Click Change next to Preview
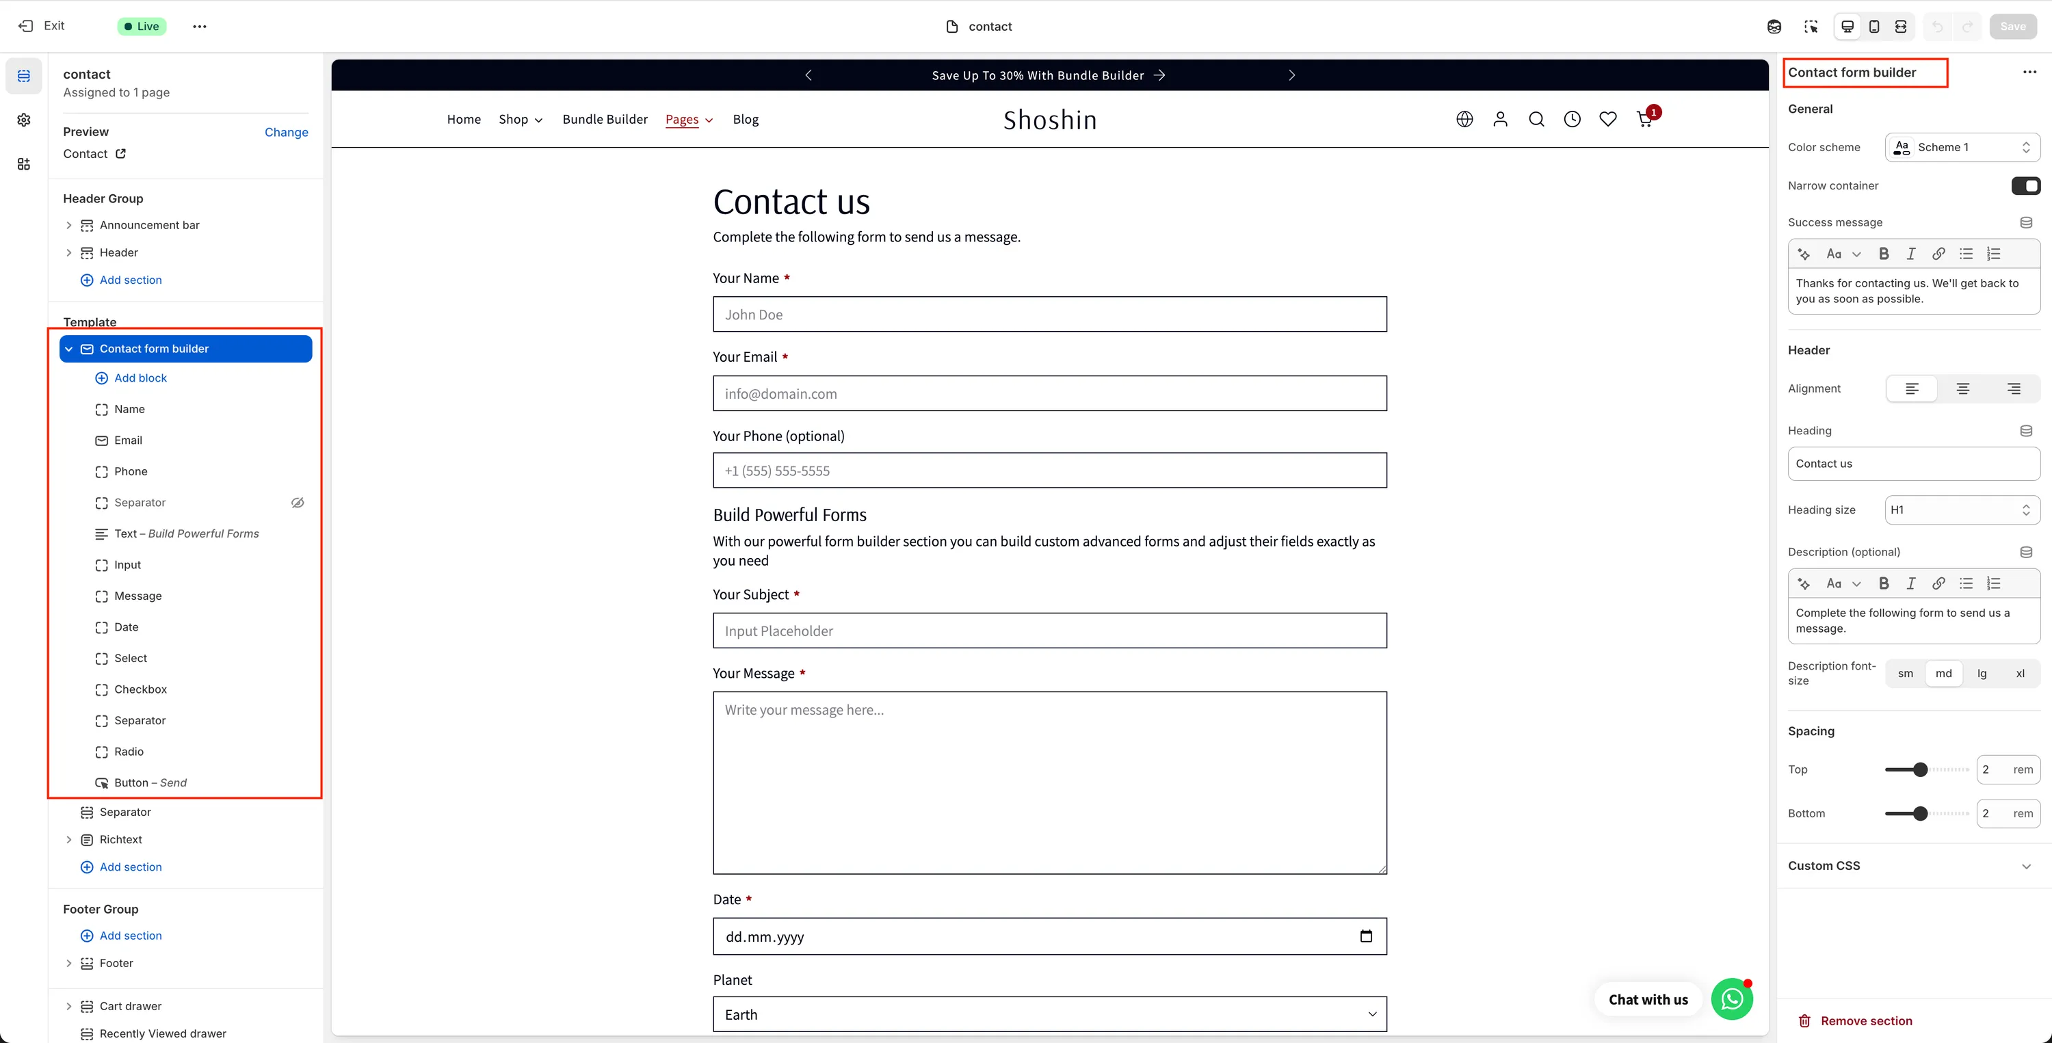This screenshot has width=2052, height=1043. click(286, 132)
